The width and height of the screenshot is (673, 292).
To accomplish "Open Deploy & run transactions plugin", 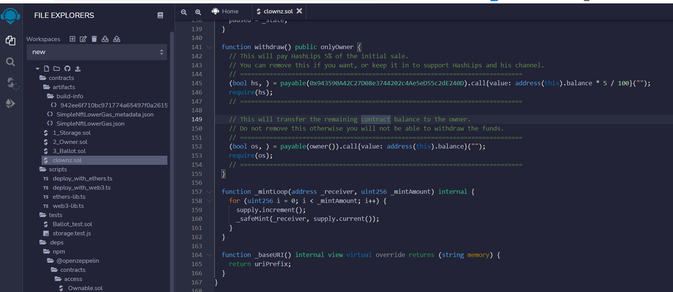I will pyautogui.click(x=11, y=104).
